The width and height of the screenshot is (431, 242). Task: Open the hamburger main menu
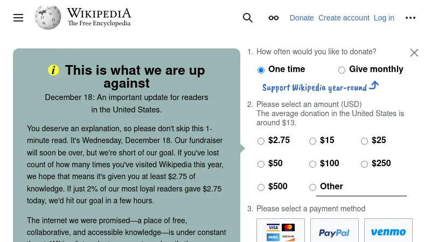point(18,18)
